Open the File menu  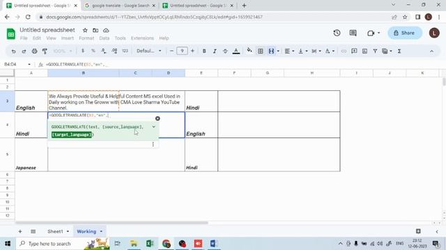24,38
